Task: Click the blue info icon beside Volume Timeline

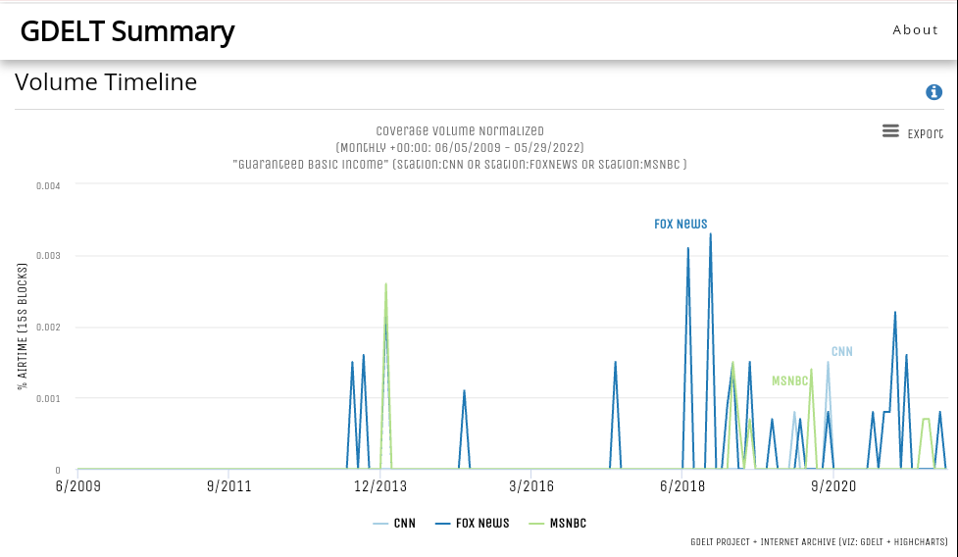Action: [933, 92]
